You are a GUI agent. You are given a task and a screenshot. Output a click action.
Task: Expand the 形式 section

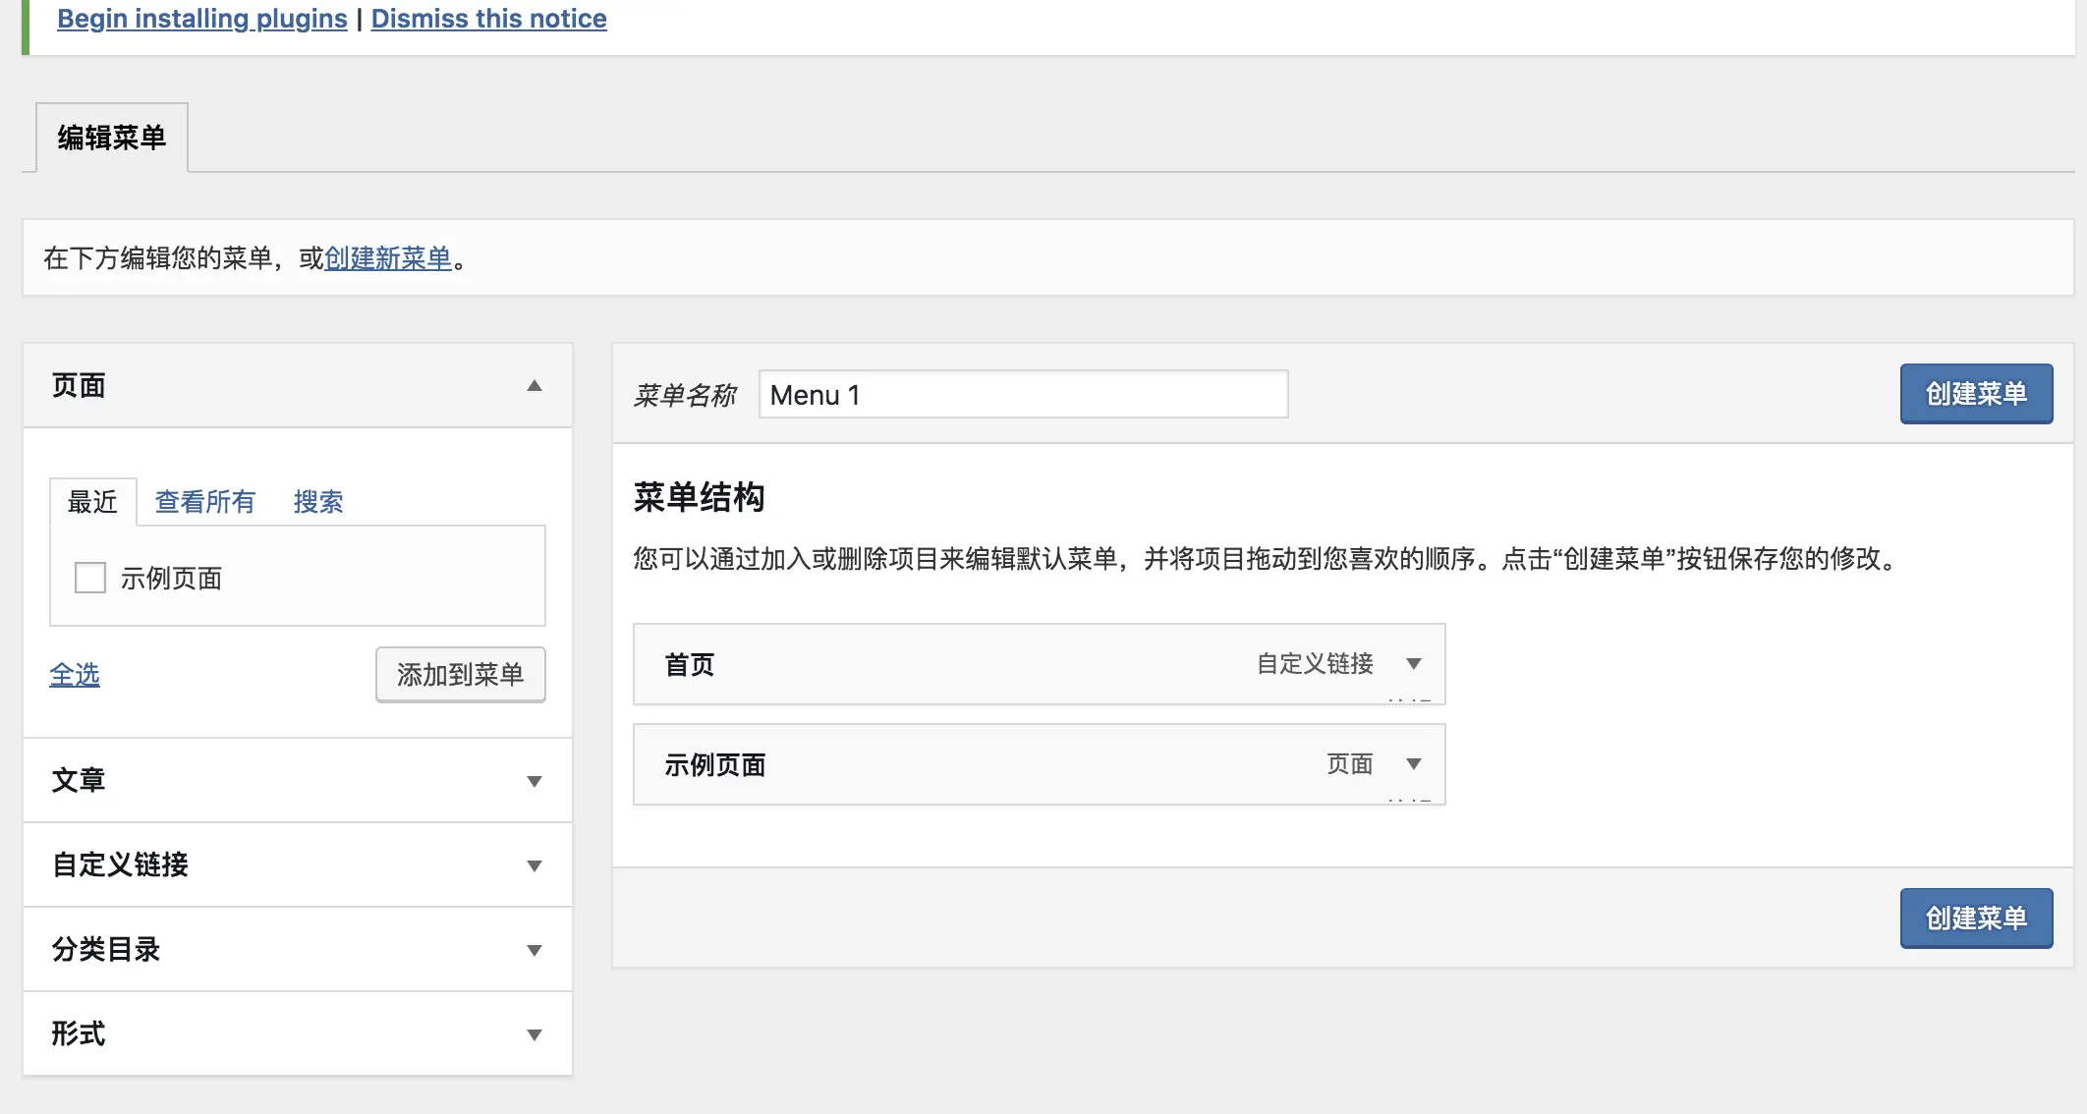[534, 1035]
